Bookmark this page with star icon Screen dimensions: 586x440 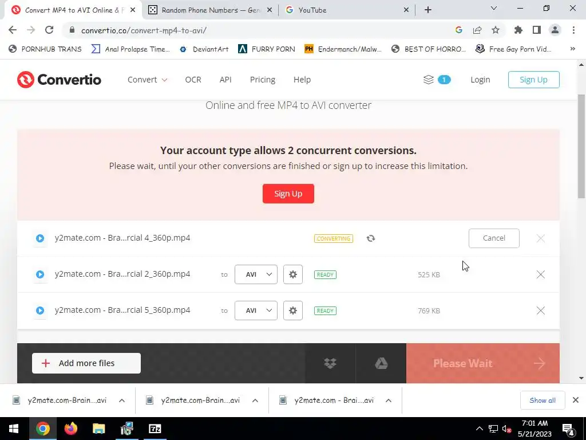[495, 30]
